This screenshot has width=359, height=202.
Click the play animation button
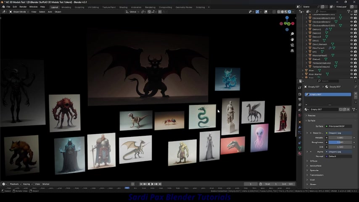pyautogui.click(x=152, y=184)
